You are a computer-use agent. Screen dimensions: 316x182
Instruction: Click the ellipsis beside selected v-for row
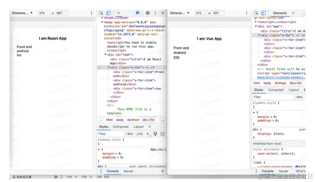tap(99, 68)
